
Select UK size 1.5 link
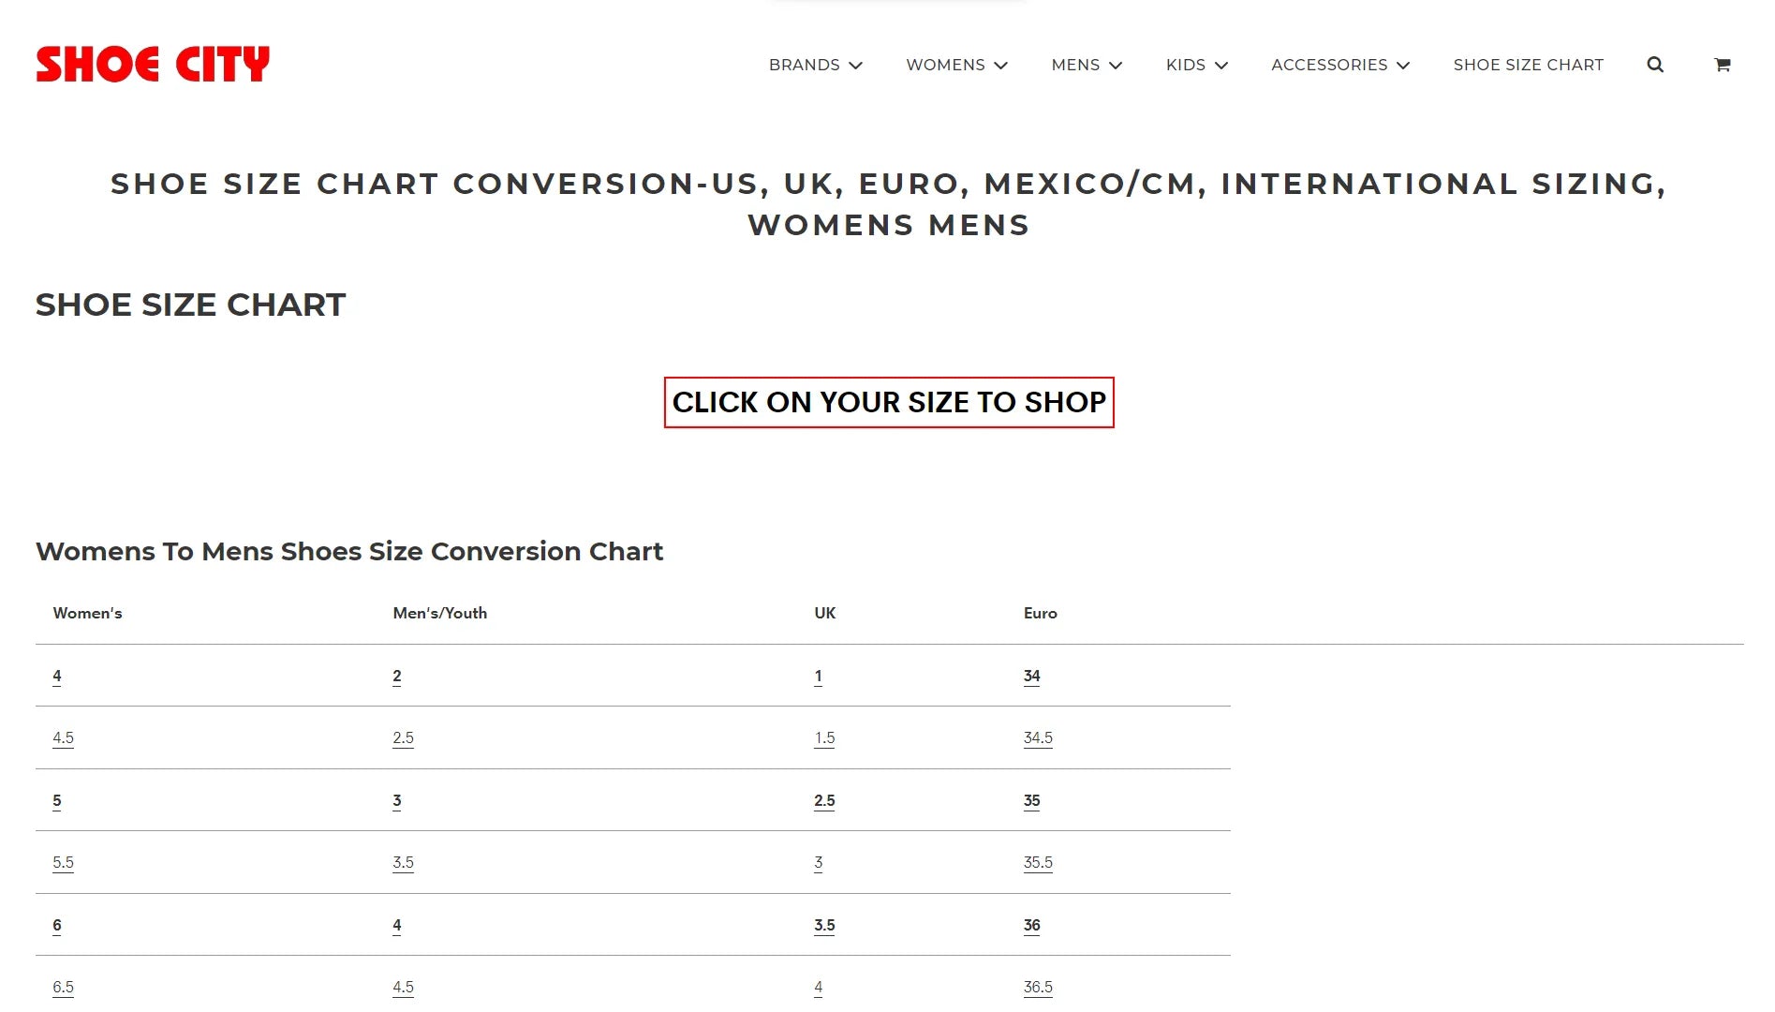point(824,737)
